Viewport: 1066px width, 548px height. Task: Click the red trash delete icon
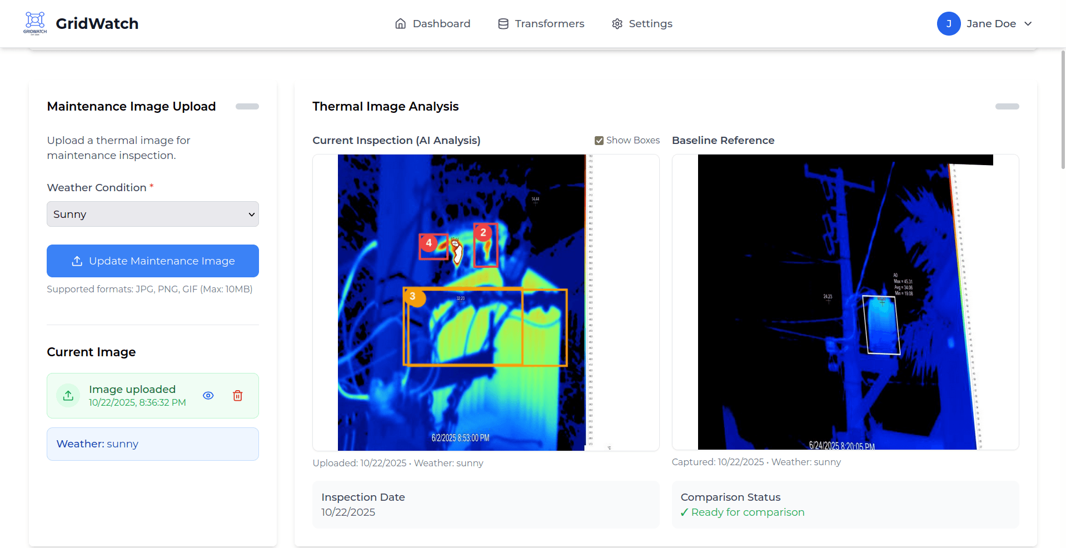[237, 396]
